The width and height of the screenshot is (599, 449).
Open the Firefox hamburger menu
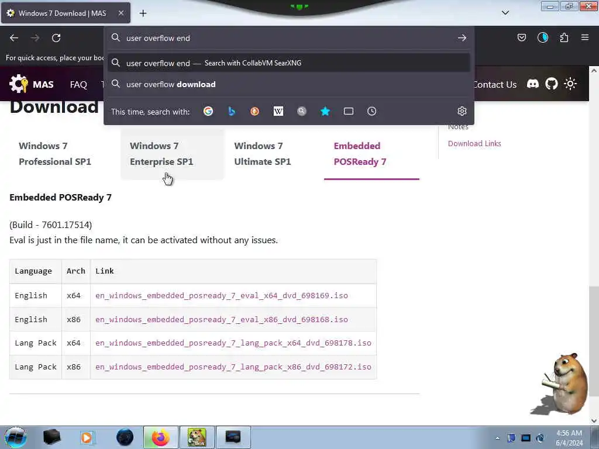click(584, 37)
